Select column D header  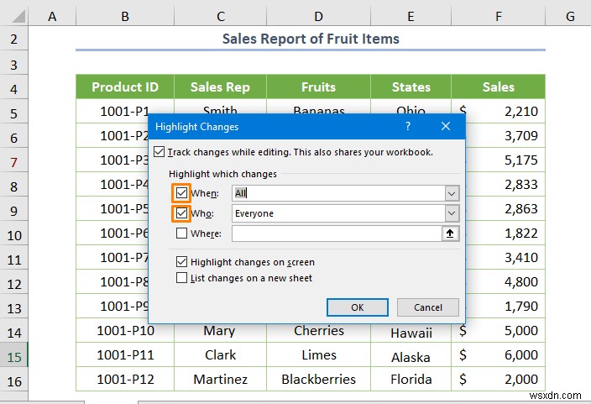point(319,17)
